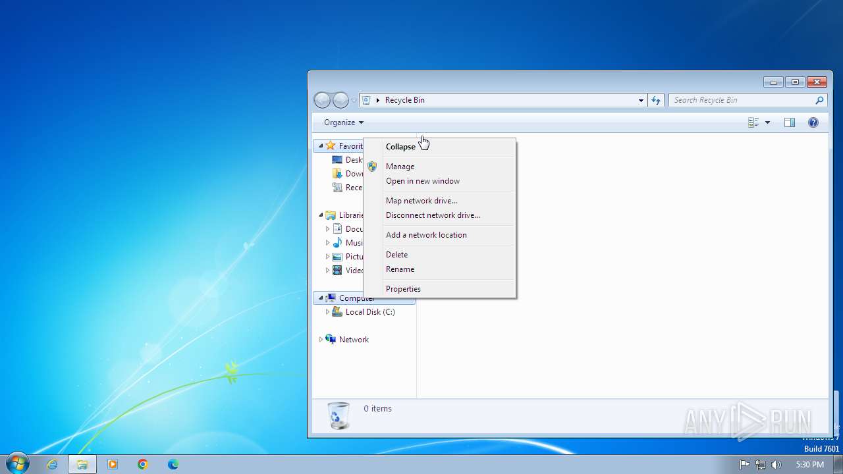
Task: Select Local Disk (C:) in the tree
Action: coord(370,312)
